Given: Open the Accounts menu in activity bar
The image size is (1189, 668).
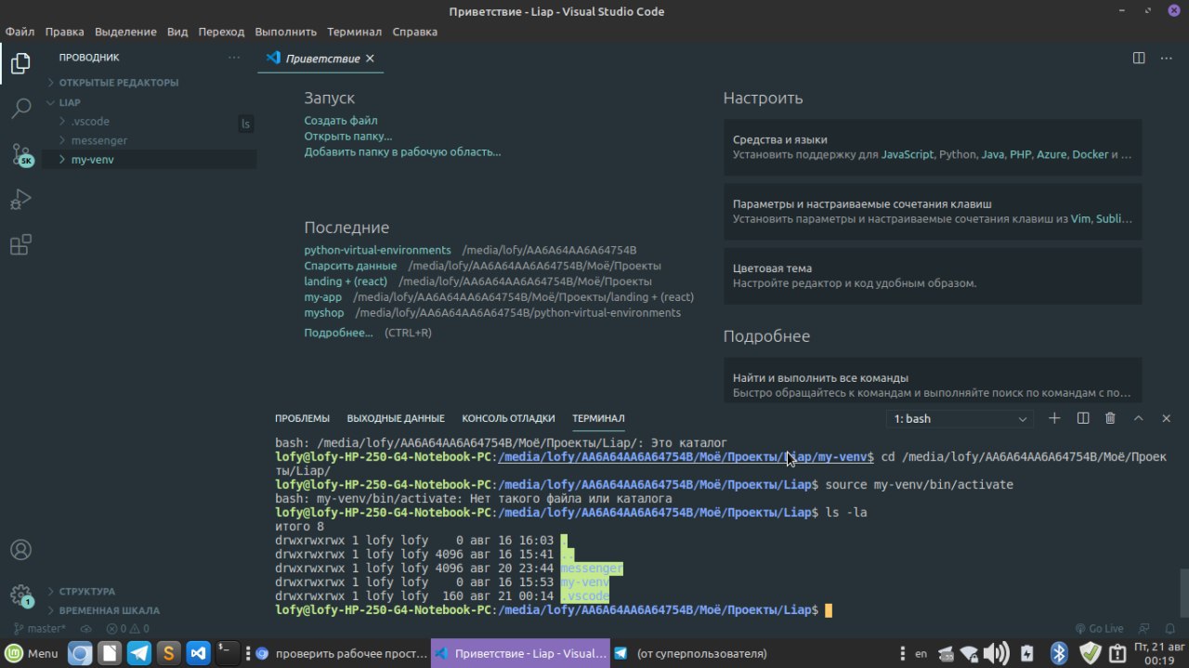Looking at the screenshot, I should coord(20,550).
